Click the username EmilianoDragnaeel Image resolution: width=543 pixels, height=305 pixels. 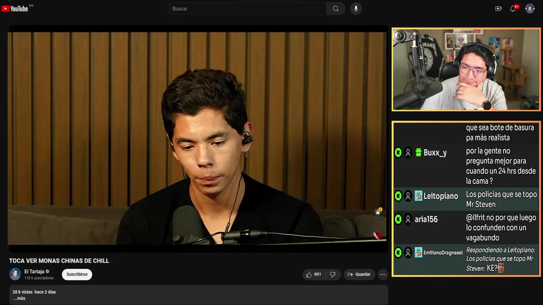[x=443, y=252]
